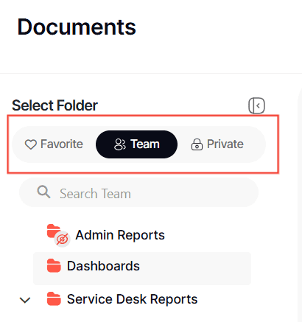302x322 pixels.
Task: Click the Dashboards red folder icon
Action: point(54,266)
